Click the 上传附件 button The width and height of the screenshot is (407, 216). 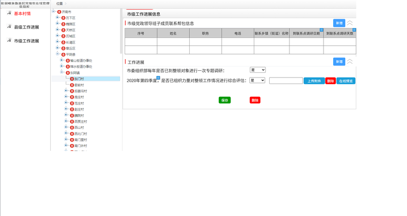coord(313,81)
